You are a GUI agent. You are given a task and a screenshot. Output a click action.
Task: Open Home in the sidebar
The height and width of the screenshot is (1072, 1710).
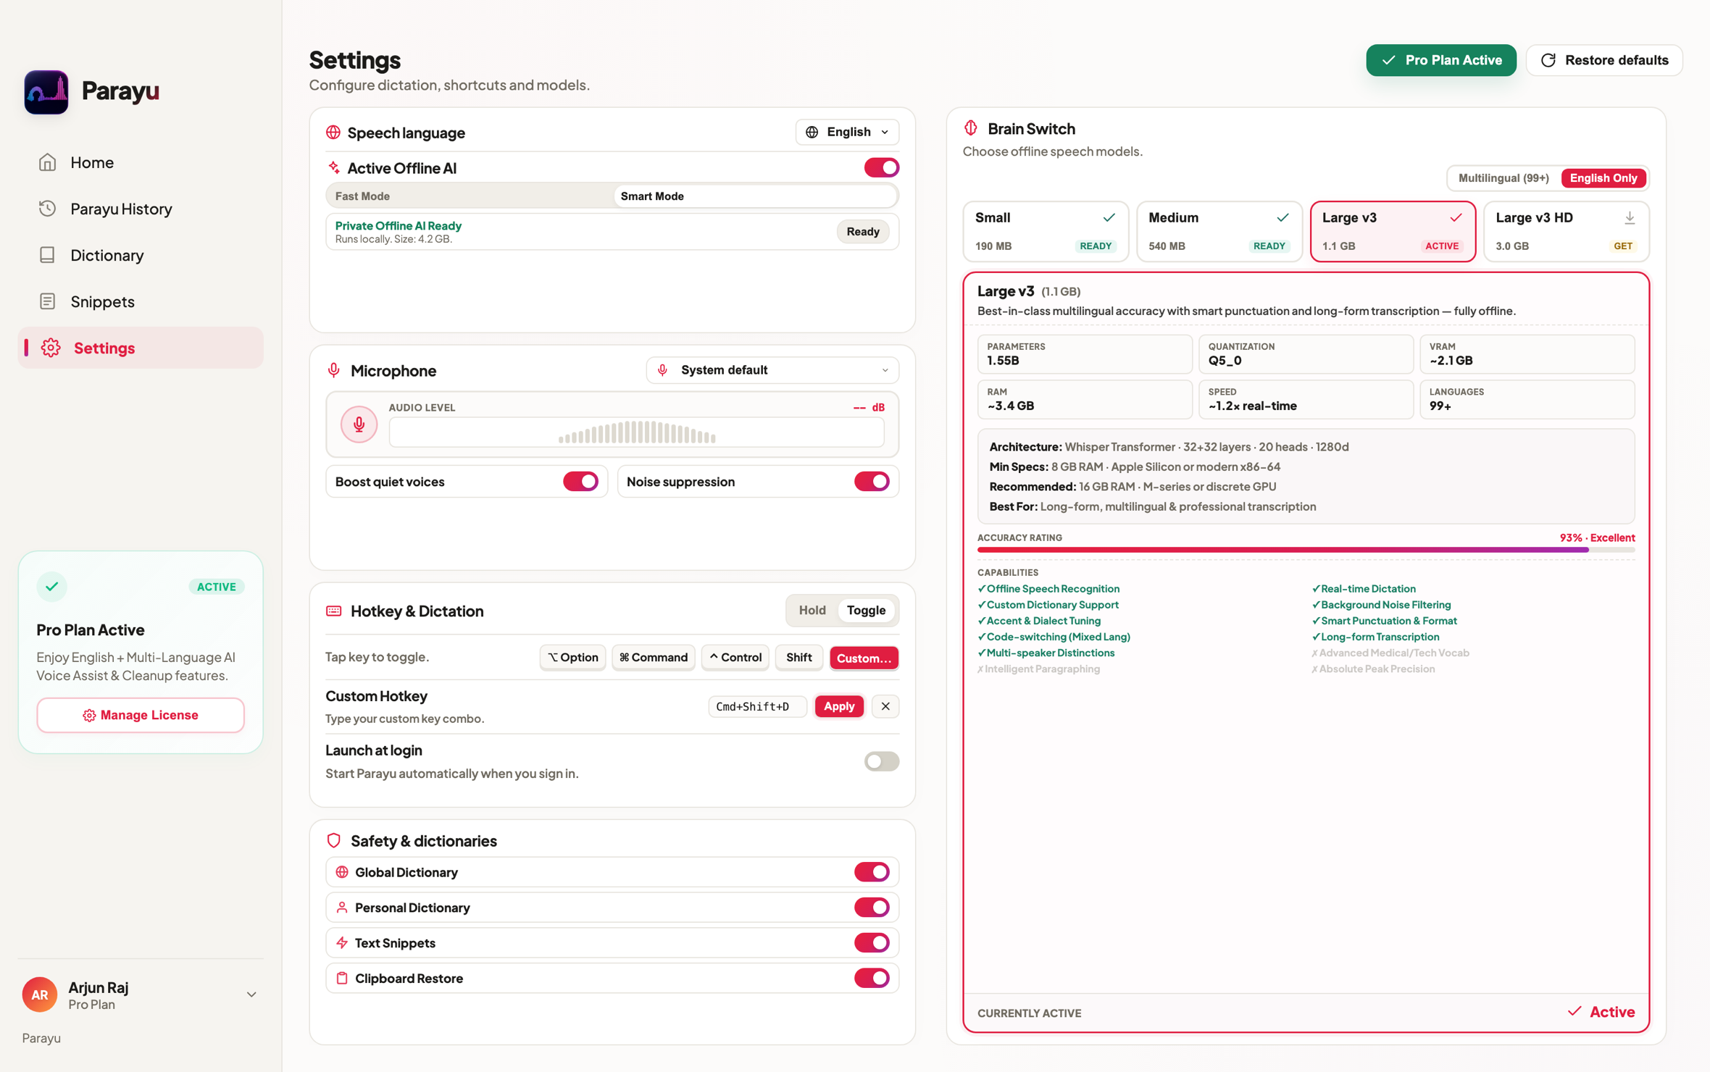click(x=141, y=162)
